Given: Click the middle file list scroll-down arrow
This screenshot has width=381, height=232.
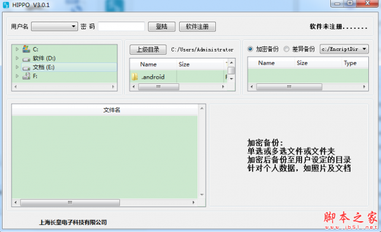Looking at the screenshot, I should pyautogui.click(x=231, y=79).
